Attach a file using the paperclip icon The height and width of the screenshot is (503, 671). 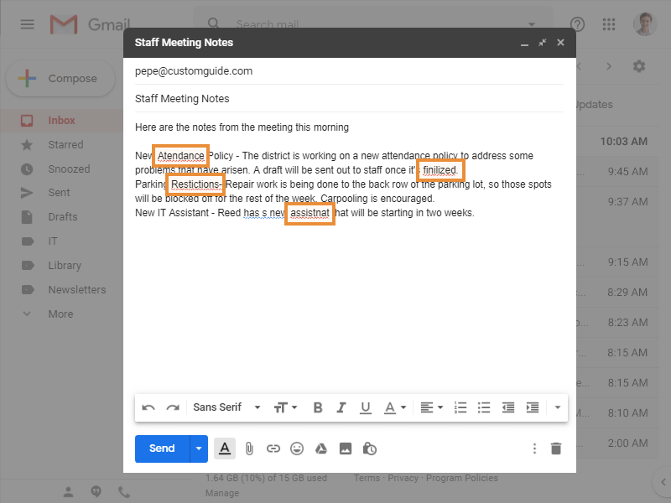(249, 449)
